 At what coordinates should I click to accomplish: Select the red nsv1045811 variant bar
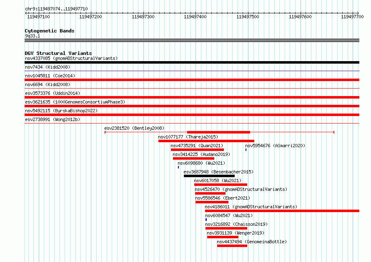192,80
